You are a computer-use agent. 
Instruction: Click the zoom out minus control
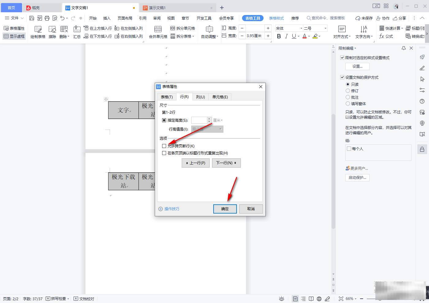pyautogui.click(x=362, y=299)
